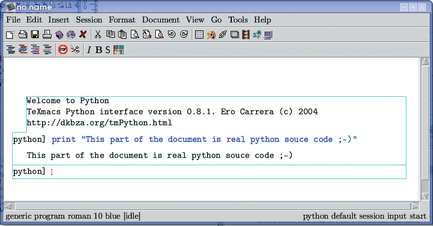The image size is (433, 226).
Task: Open the Go menu
Action: pyautogui.click(x=216, y=20)
